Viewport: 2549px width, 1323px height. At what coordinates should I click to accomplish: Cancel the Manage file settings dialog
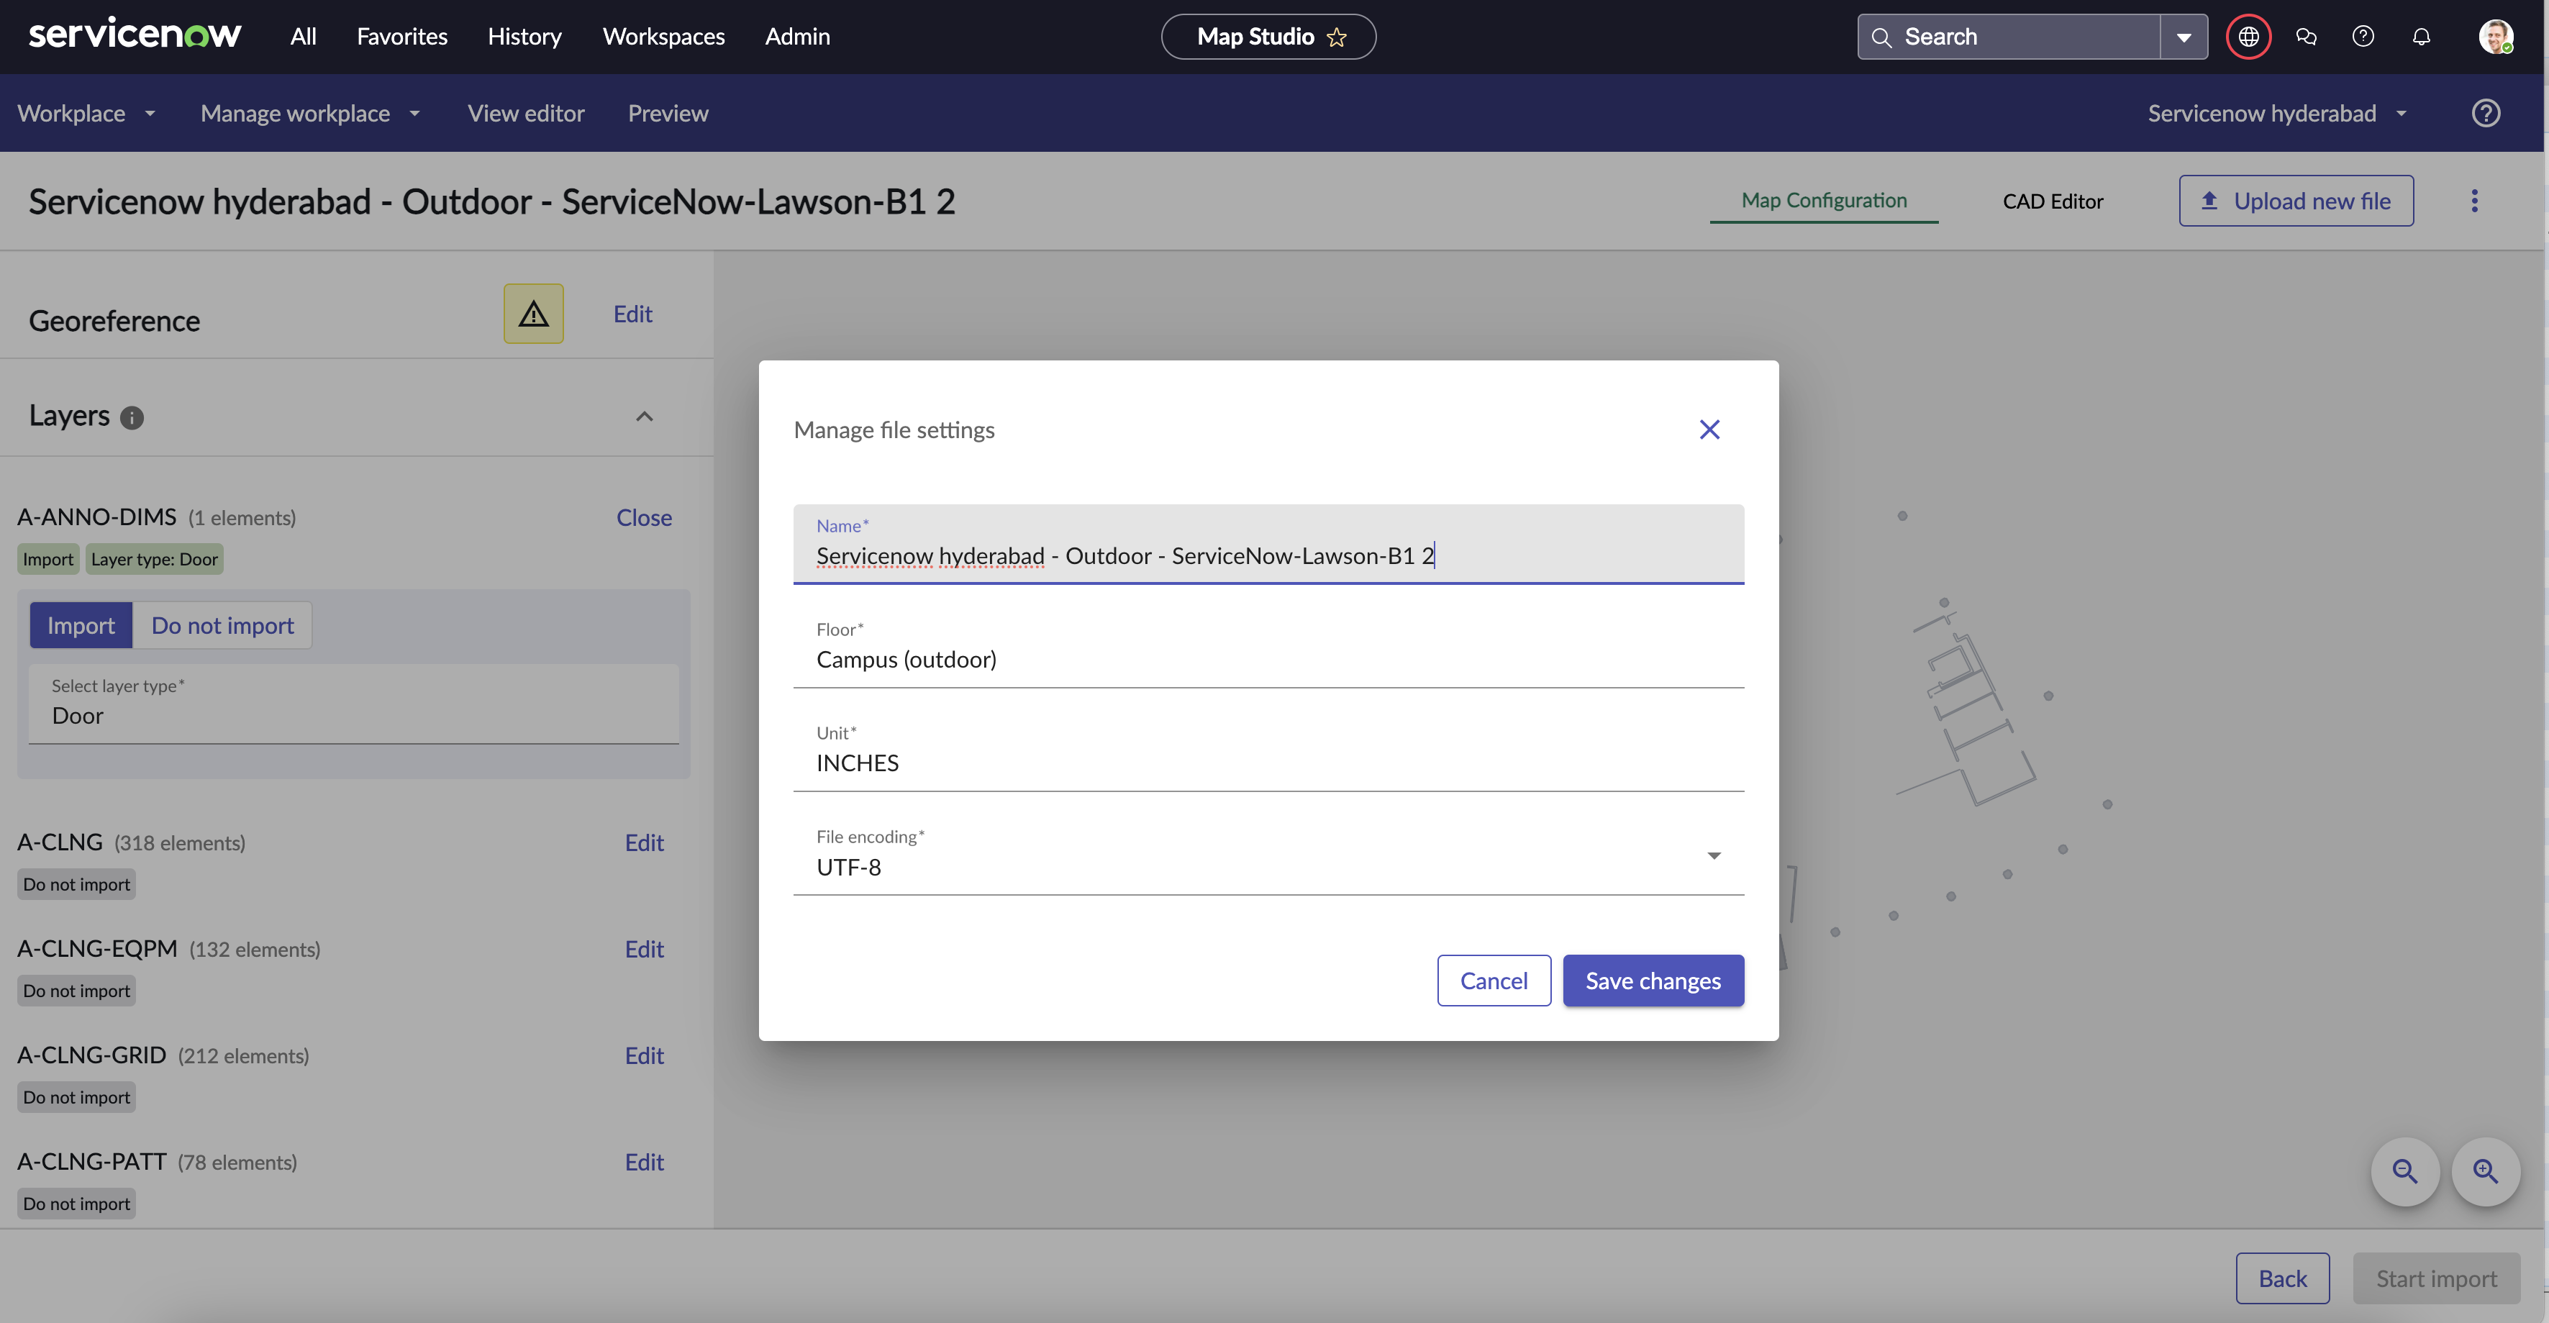coord(1493,981)
